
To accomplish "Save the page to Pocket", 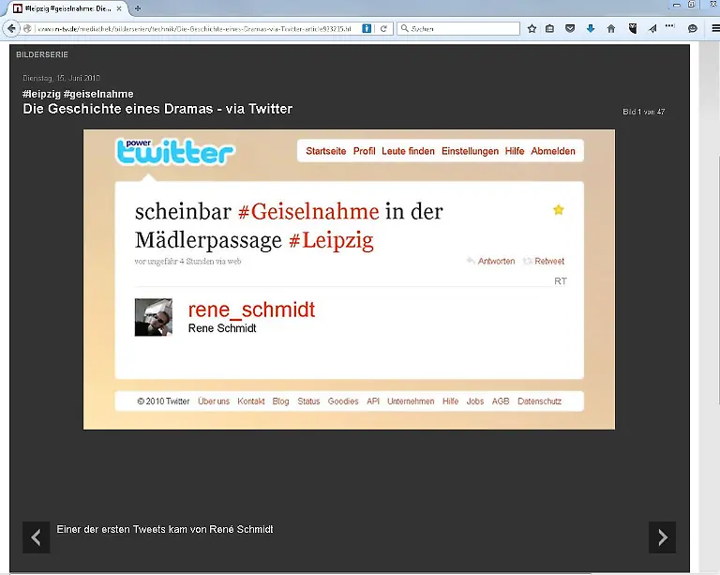I will coord(570,28).
